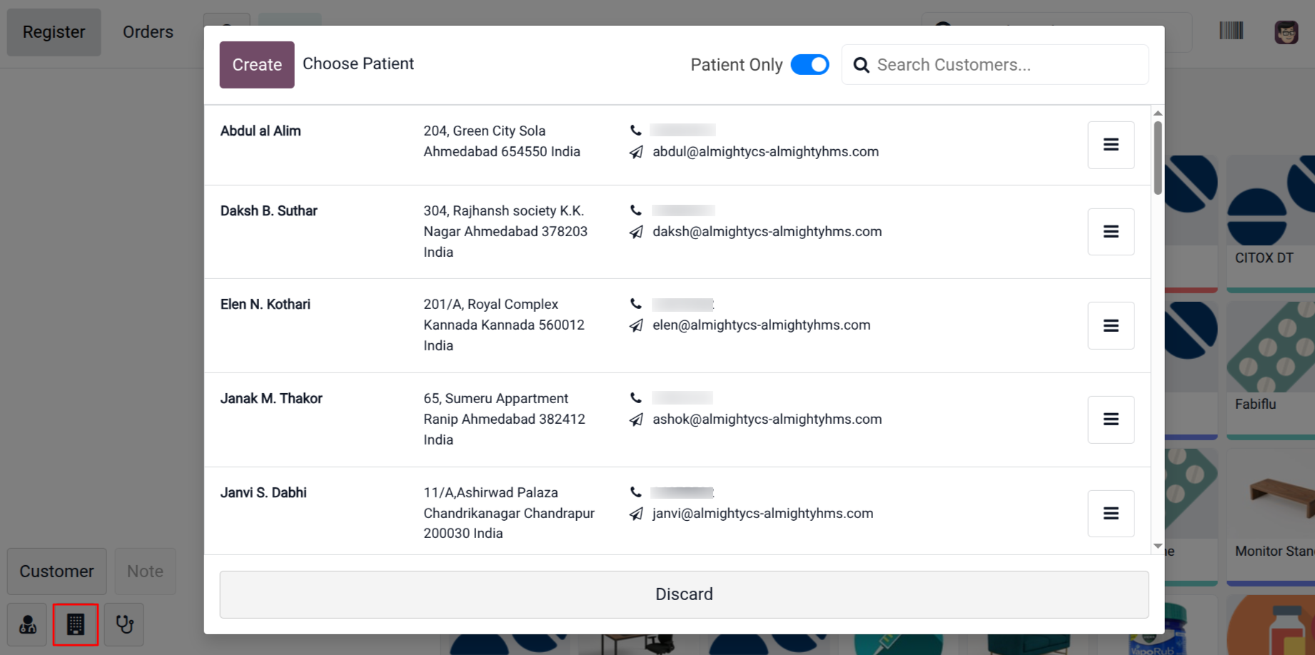1315x655 pixels.
Task: Click the search magnifier icon
Action: [862, 65]
